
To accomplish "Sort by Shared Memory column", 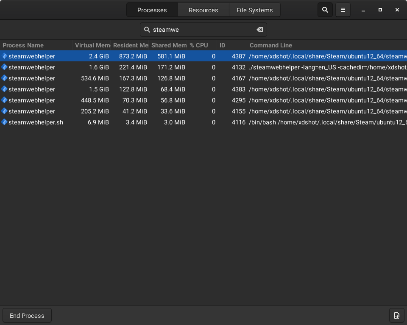I will point(168,45).
